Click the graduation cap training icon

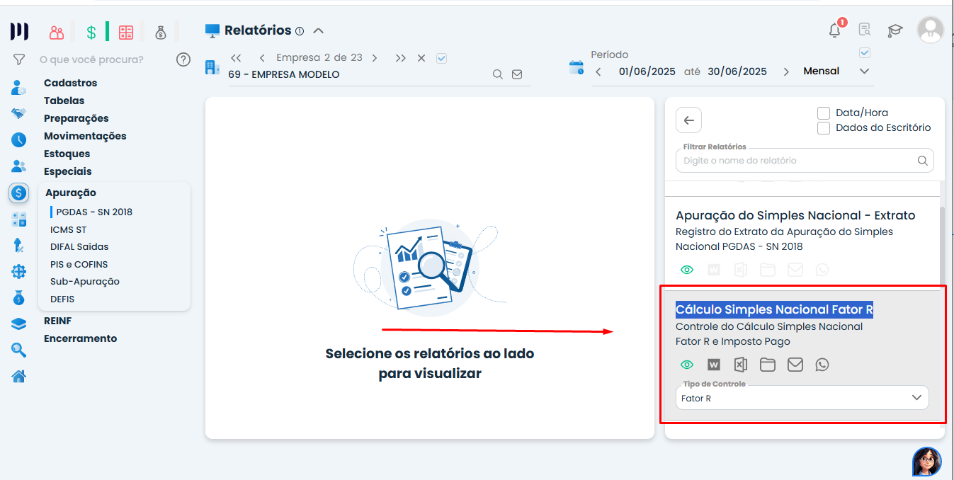895,30
